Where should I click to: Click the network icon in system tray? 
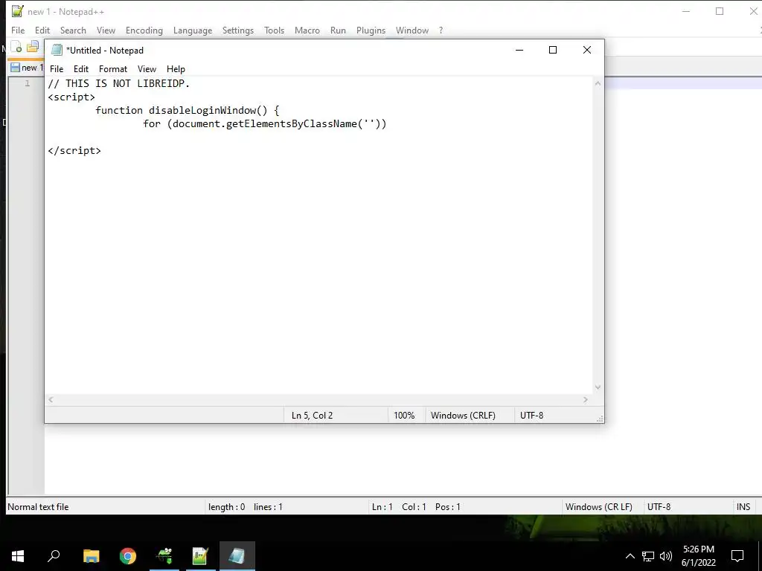648,556
